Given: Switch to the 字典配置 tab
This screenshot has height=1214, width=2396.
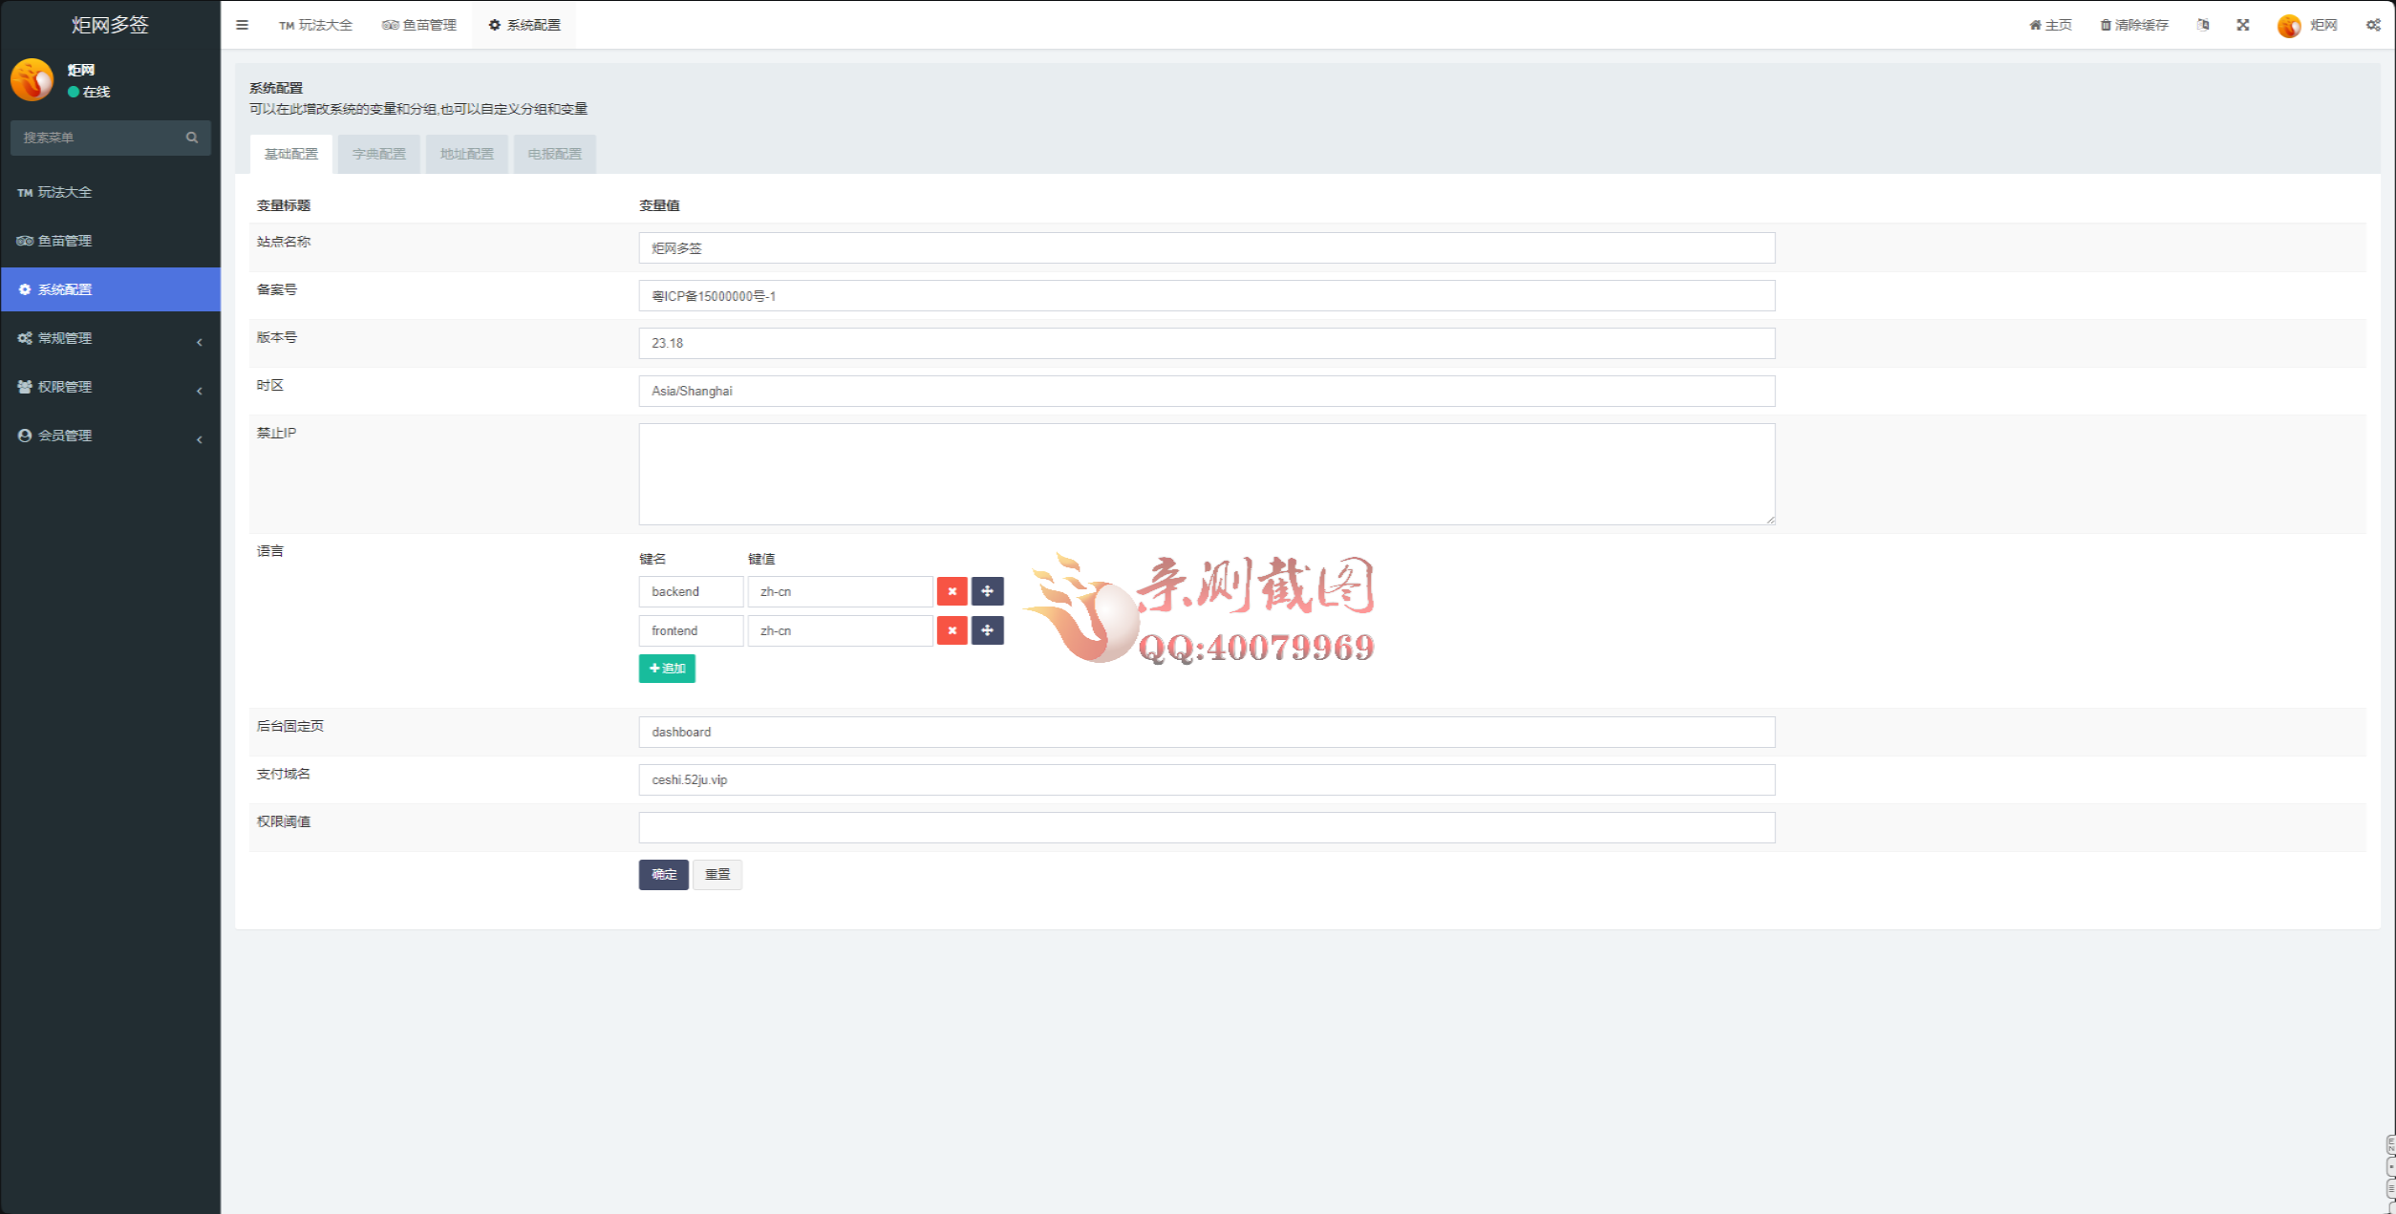Looking at the screenshot, I should (x=378, y=154).
